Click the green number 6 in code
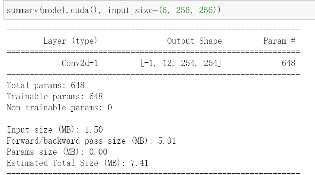This screenshot has width=315, height=175. point(164,10)
